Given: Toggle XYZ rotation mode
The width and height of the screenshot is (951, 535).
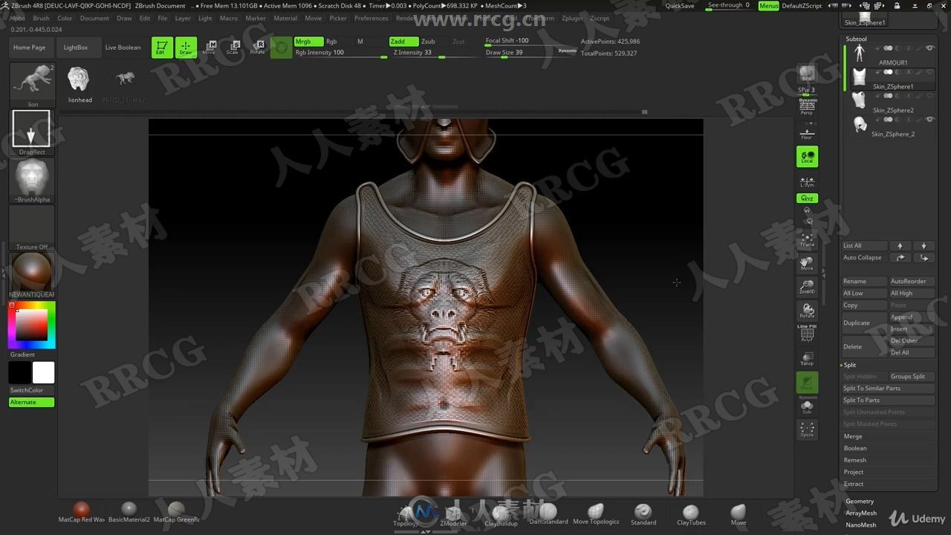Looking at the screenshot, I should click(807, 198).
